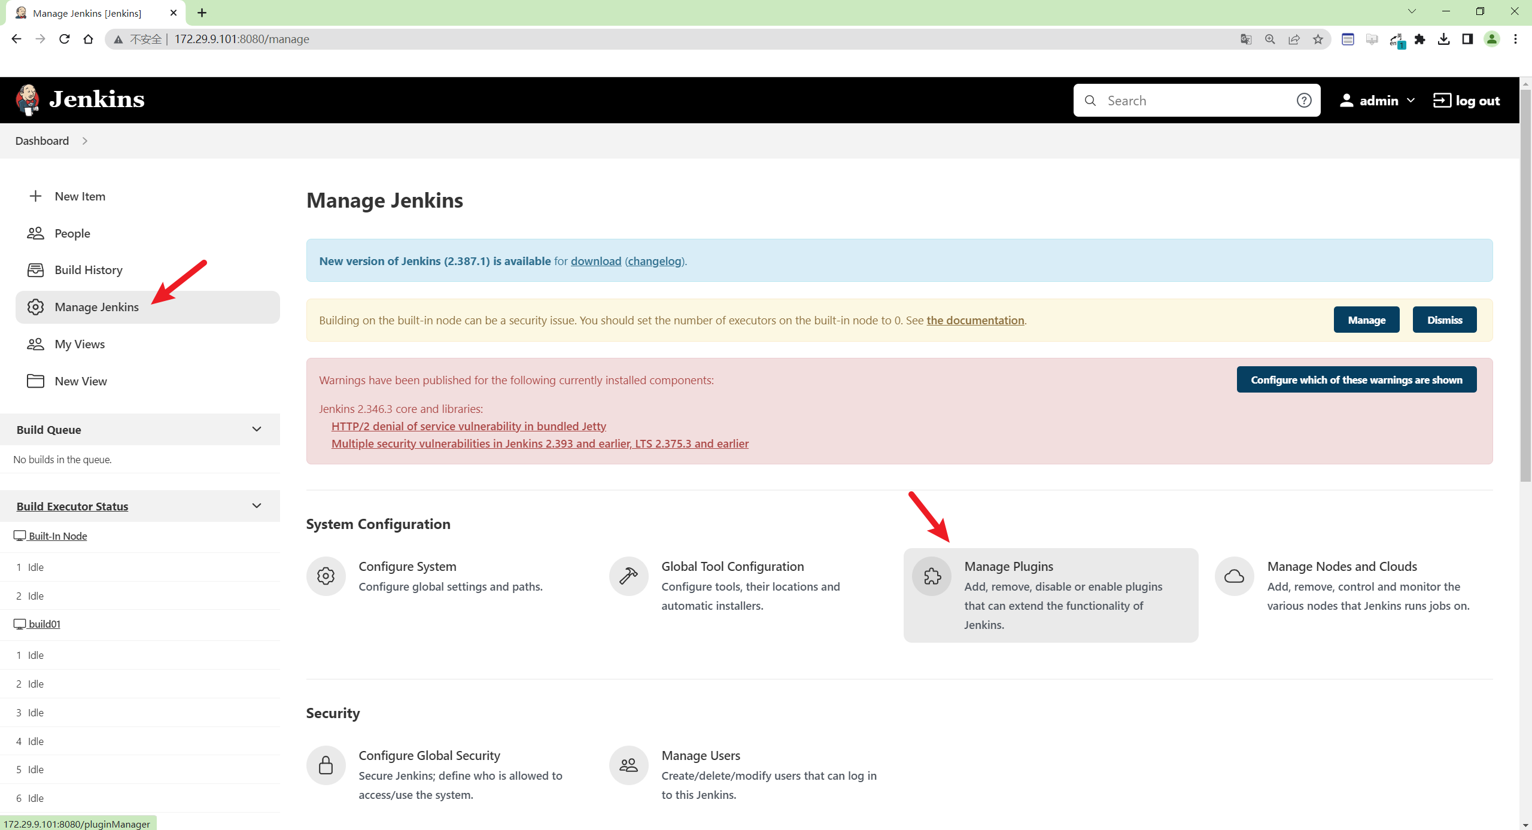Click the People icon in sidebar
Screen dimensions: 1532x830
click(35, 233)
